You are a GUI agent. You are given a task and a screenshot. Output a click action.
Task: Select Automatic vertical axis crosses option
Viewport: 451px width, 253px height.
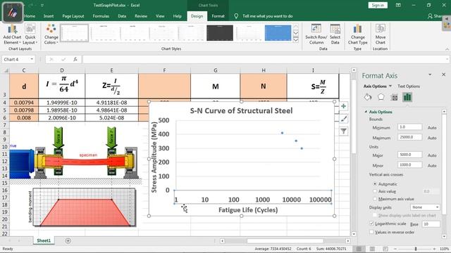(x=375, y=184)
